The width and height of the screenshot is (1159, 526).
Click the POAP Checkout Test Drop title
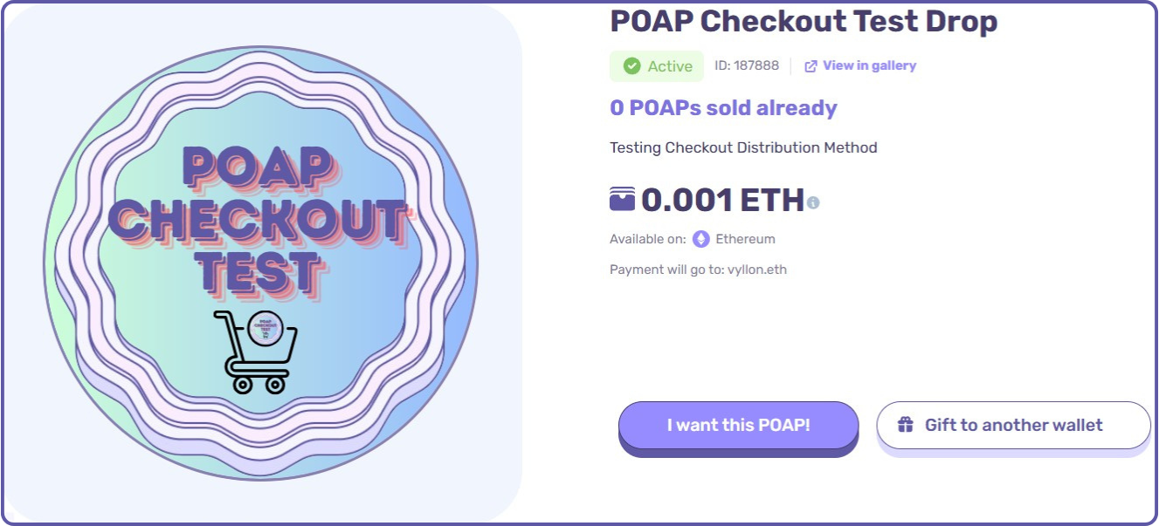coord(804,20)
